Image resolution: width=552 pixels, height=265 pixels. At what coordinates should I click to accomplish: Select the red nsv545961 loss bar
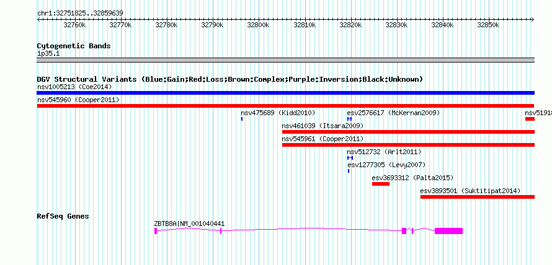click(x=408, y=145)
